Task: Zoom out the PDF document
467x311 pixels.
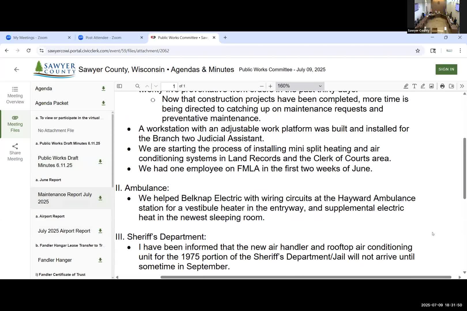Action: (261, 86)
